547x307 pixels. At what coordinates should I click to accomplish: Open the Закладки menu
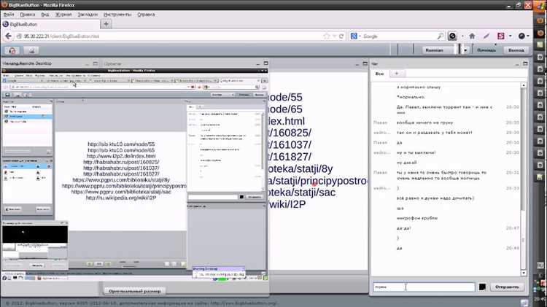point(88,15)
